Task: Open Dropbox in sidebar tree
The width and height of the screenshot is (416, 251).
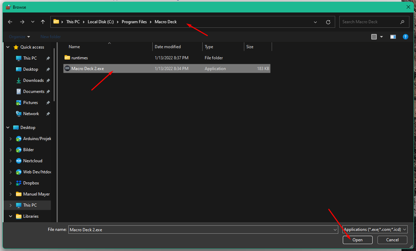Action: (31, 183)
